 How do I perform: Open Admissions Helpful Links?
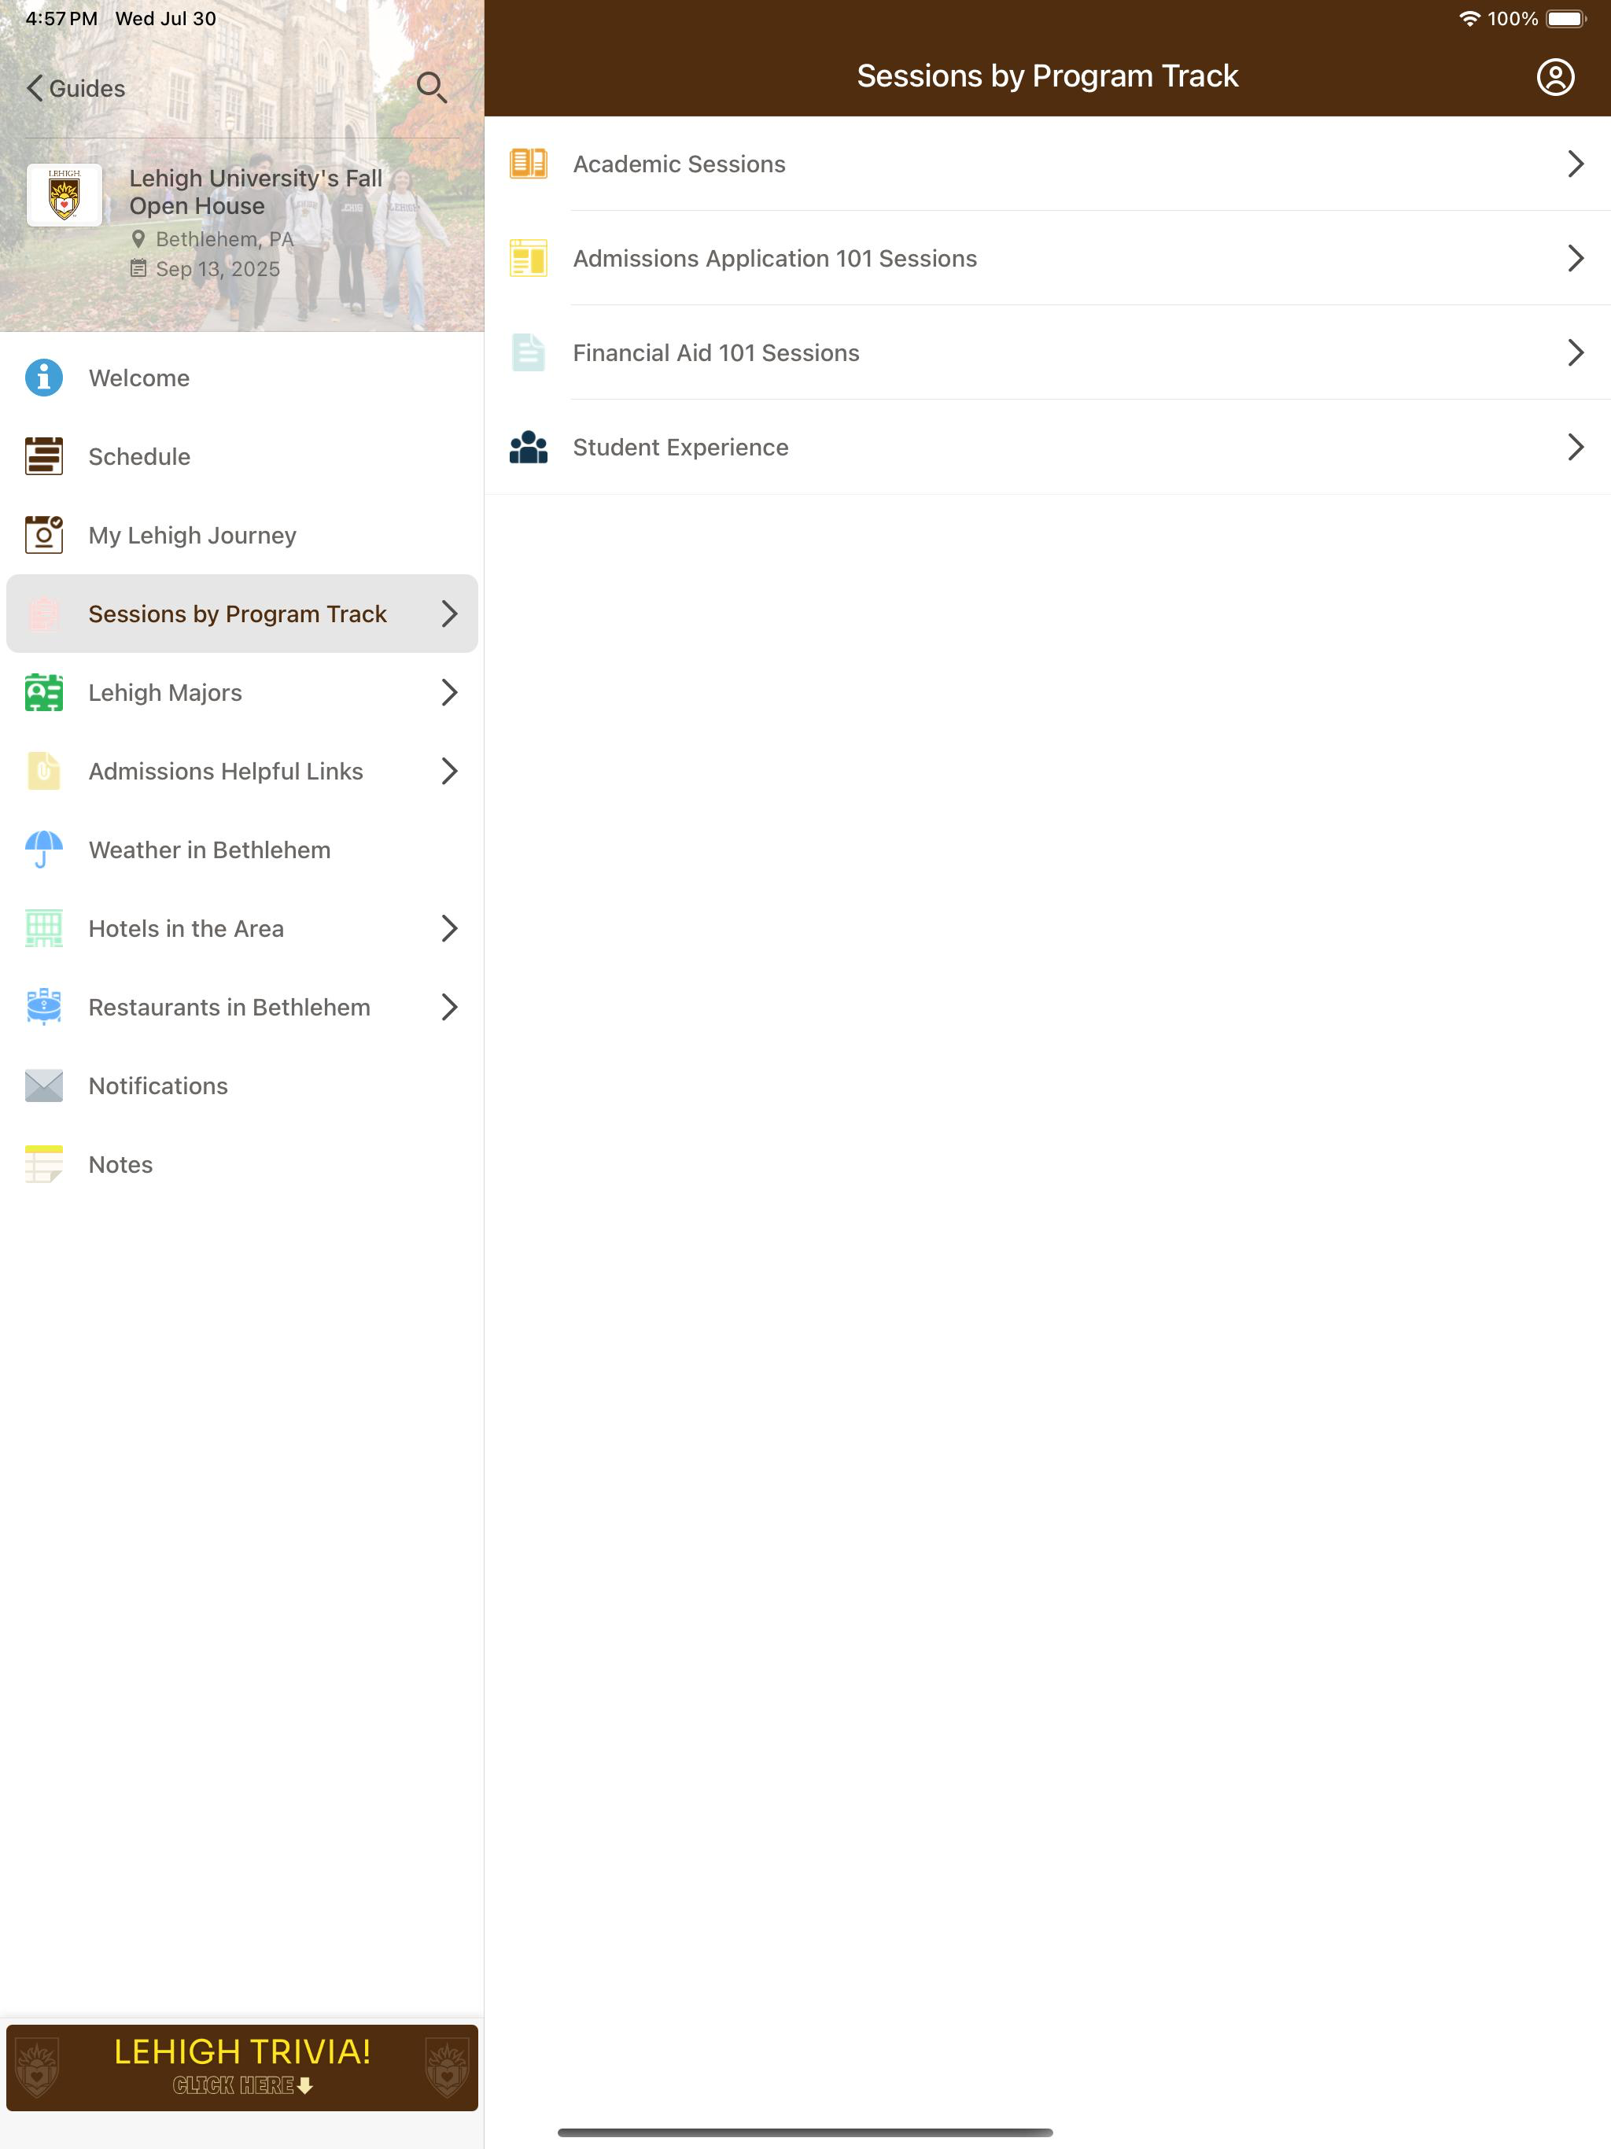[x=242, y=772]
